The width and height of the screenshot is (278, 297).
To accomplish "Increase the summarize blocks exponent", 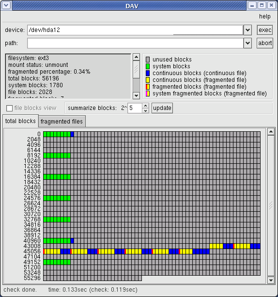I will coord(145,106).
